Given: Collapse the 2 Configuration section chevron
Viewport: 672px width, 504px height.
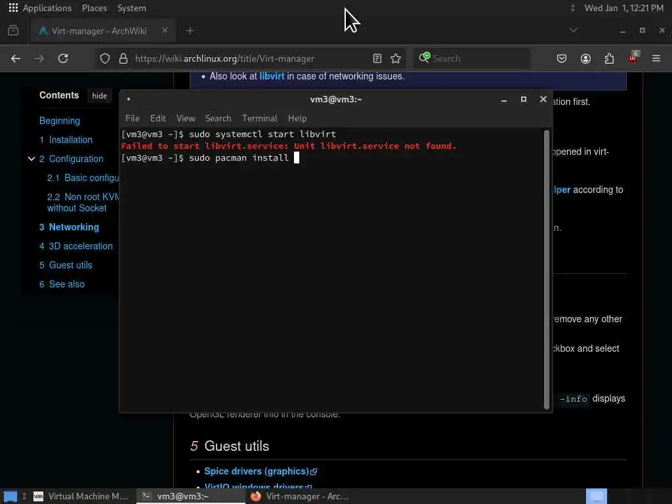Looking at the screenshot, I should click(31, 159).
